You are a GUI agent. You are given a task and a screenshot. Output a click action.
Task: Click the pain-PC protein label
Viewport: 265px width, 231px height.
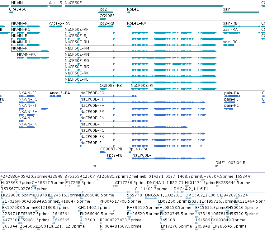coord(232,106)
